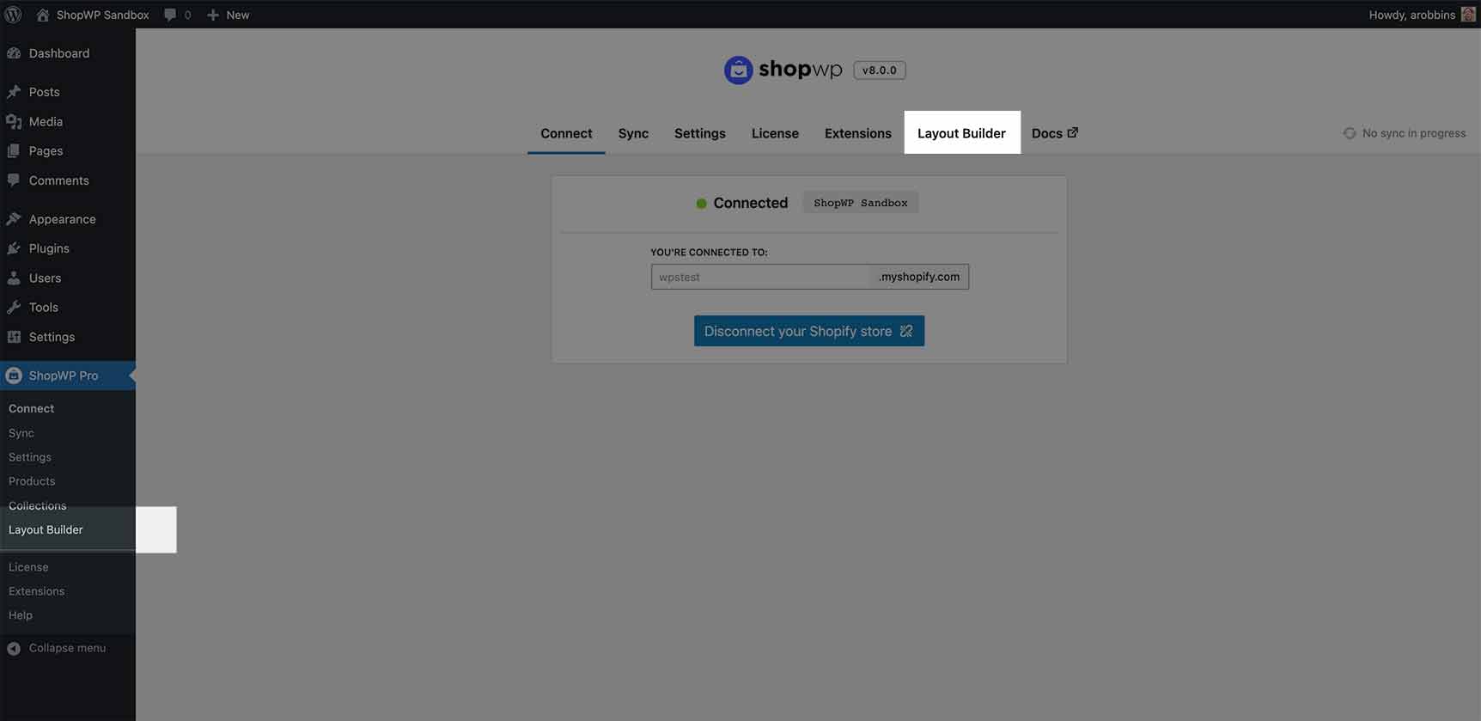Click the Pages icon in sidebar
The width and height of the screenshot is (1481, 721).
14,151
